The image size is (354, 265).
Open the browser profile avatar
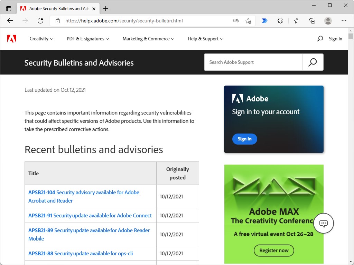328,21
